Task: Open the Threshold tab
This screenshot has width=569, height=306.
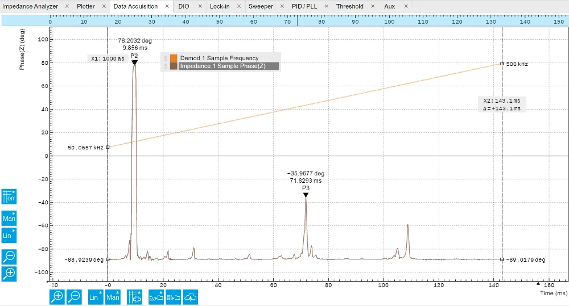Action: (x=349, y=6)
